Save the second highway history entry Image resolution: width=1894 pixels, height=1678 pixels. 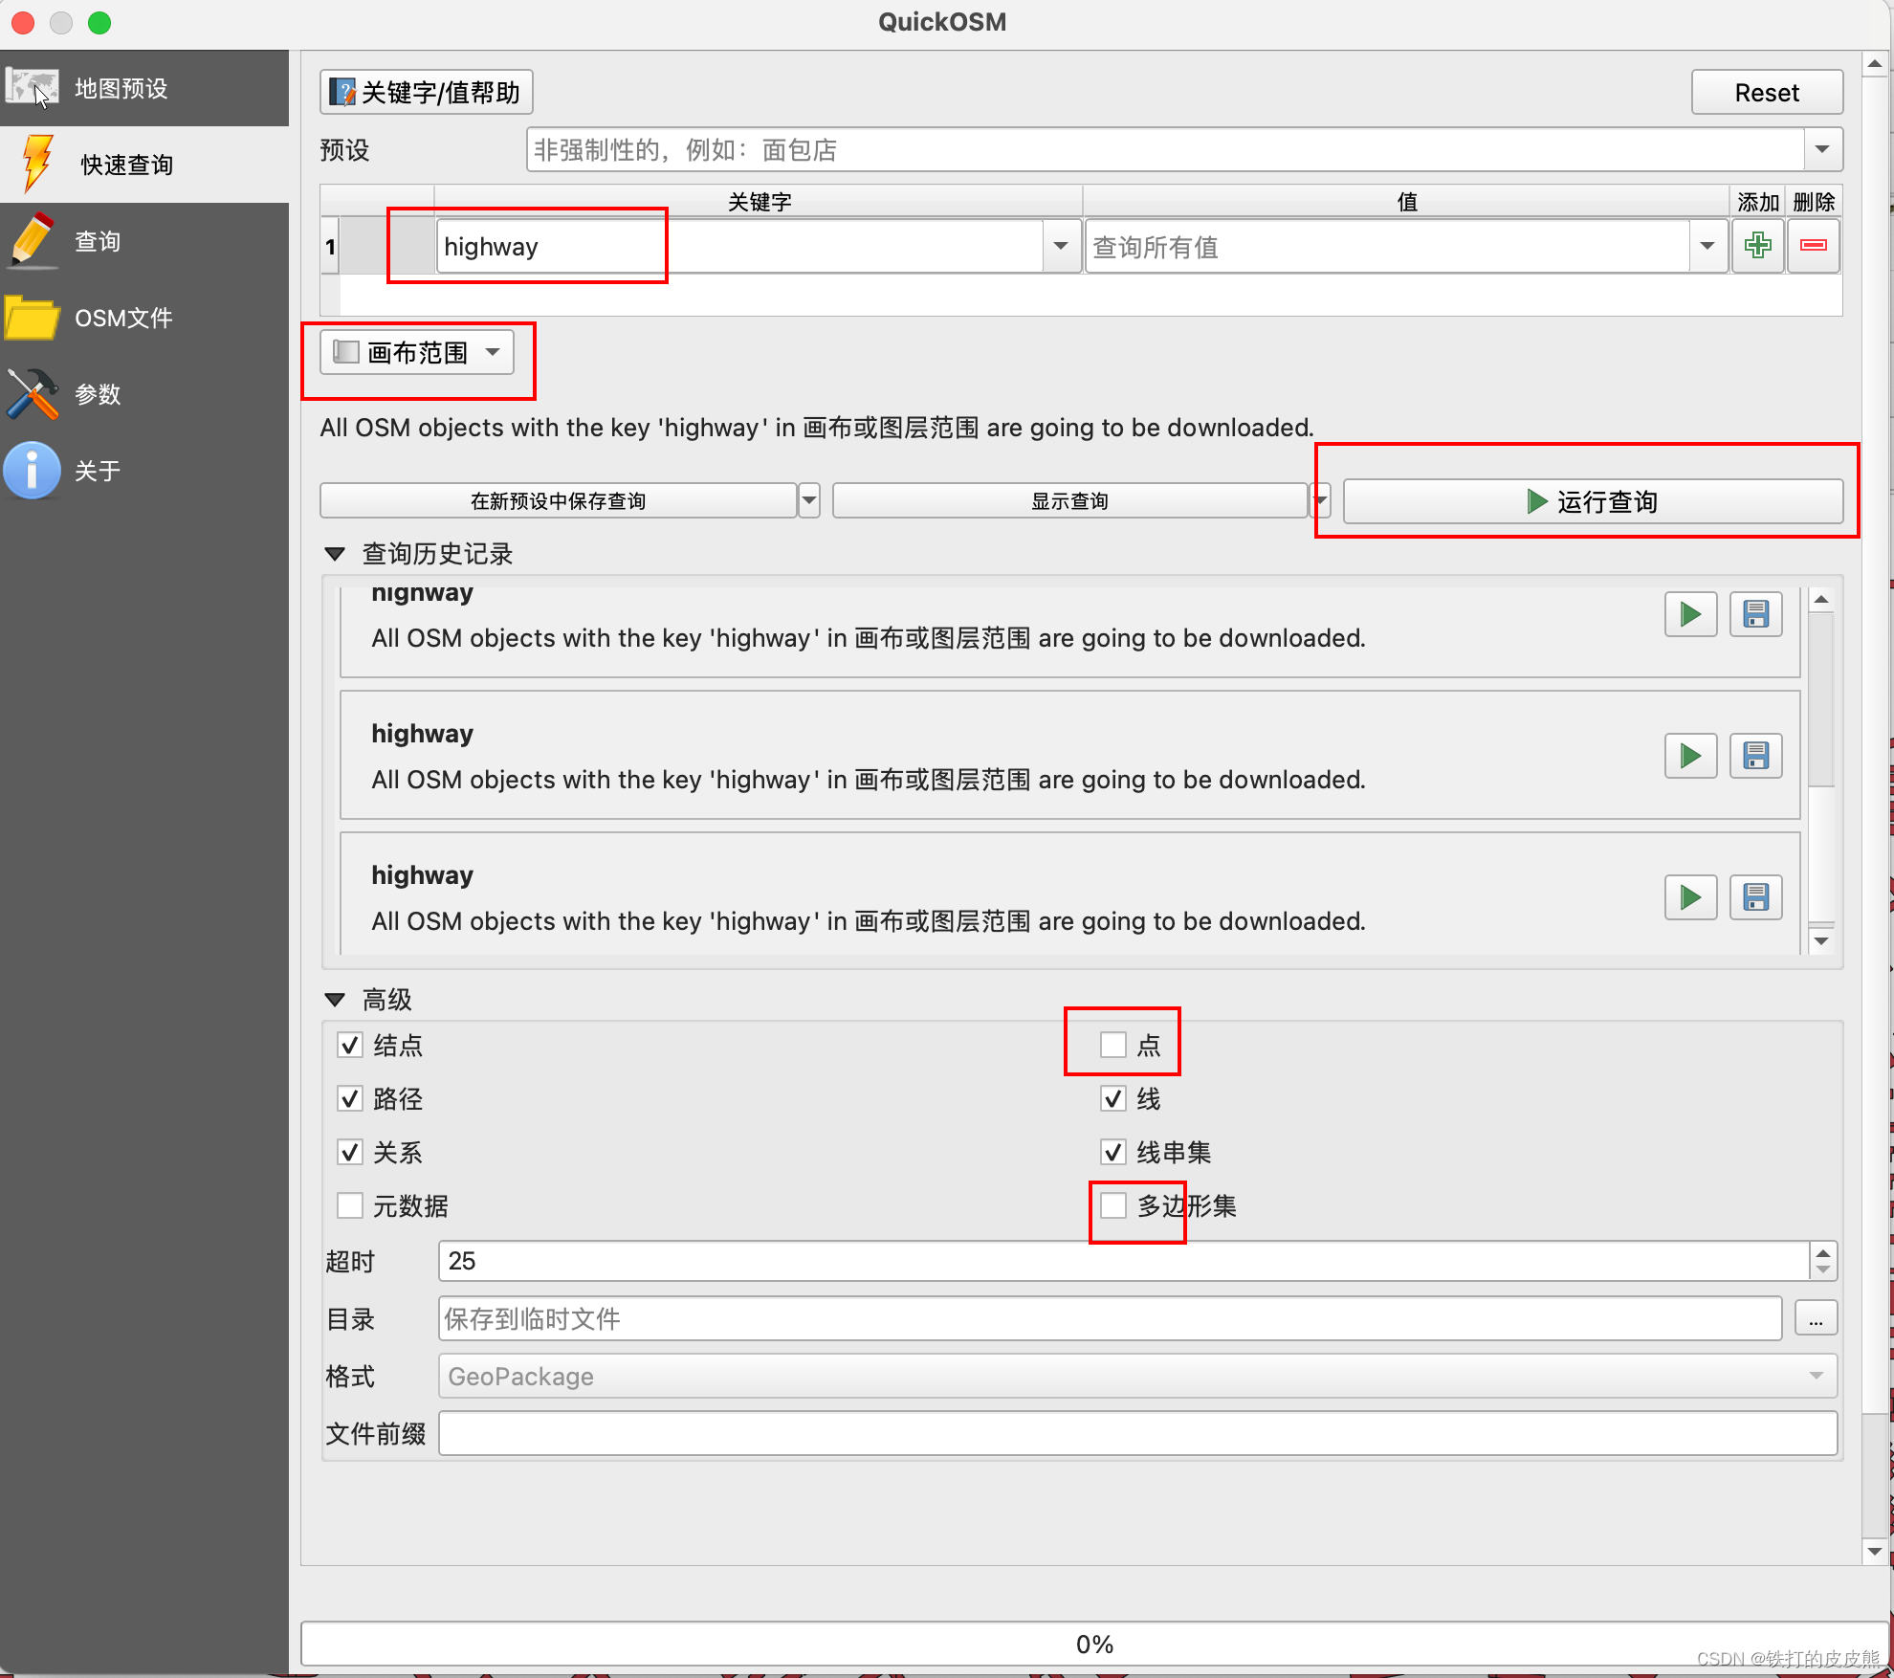(1755, 756)
